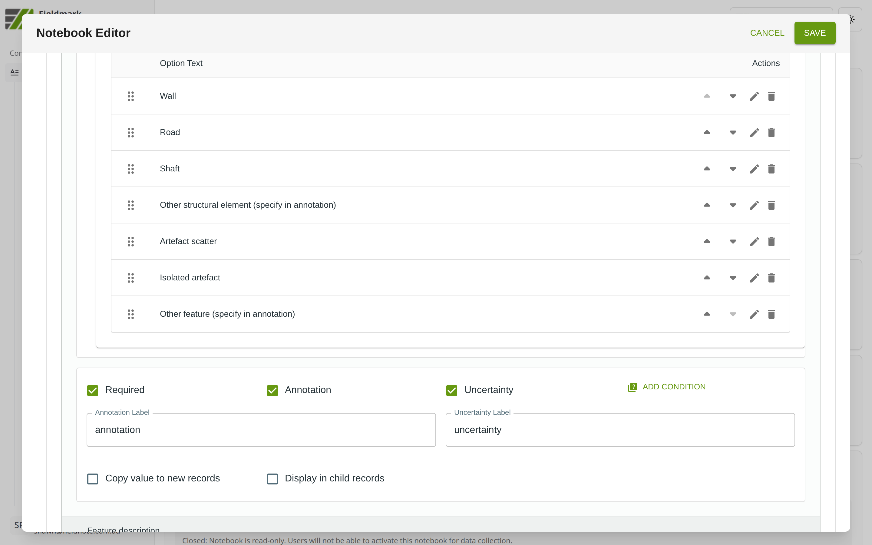Click the Annotation Label input field
Image resolution: width=872 pixels, height=545 pixels.
[261, 430]
